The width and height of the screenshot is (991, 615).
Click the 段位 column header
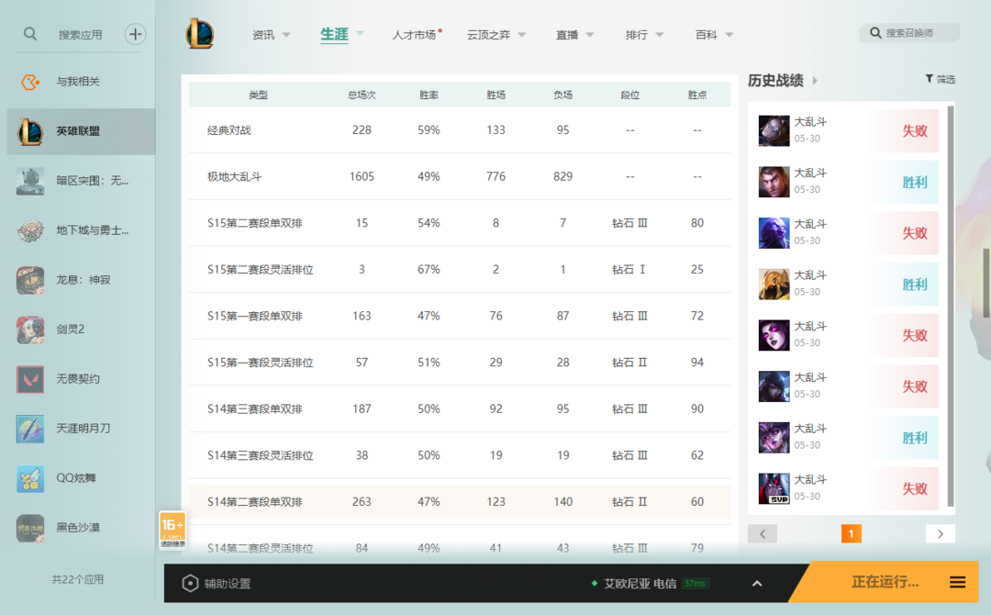[x=630, y=95]
